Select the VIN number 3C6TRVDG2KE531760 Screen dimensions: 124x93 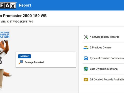point(20,22)
